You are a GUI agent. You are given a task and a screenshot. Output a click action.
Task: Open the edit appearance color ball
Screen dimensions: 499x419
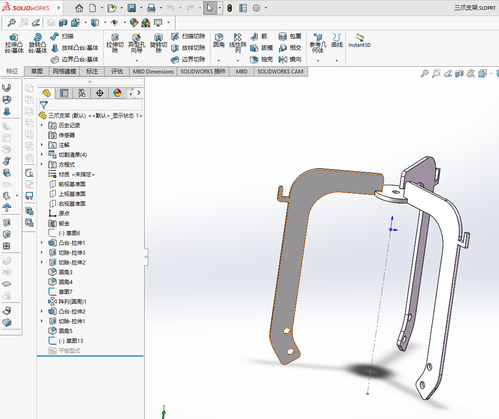tap(134, 22)
